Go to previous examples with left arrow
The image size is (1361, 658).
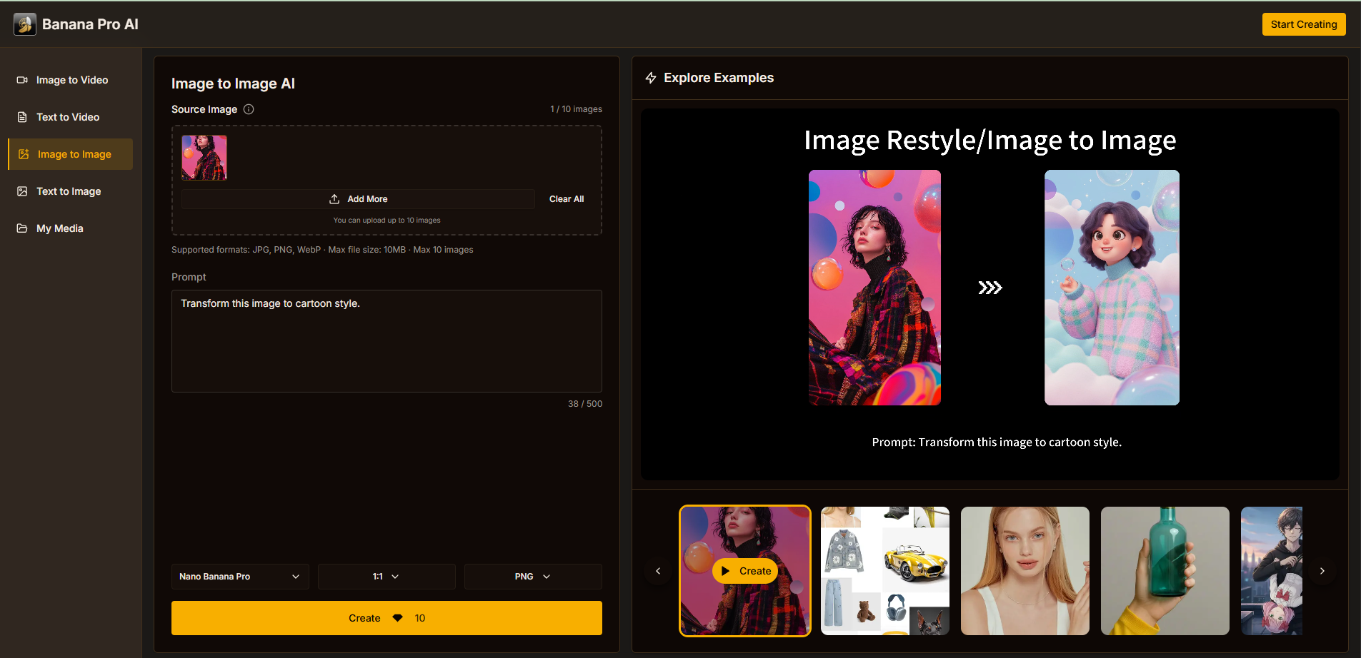(x=658, y=571)
